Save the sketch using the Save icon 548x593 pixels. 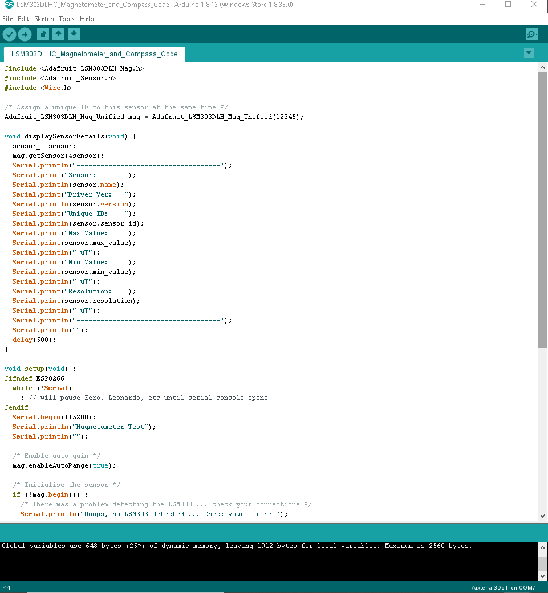point(74,35)
